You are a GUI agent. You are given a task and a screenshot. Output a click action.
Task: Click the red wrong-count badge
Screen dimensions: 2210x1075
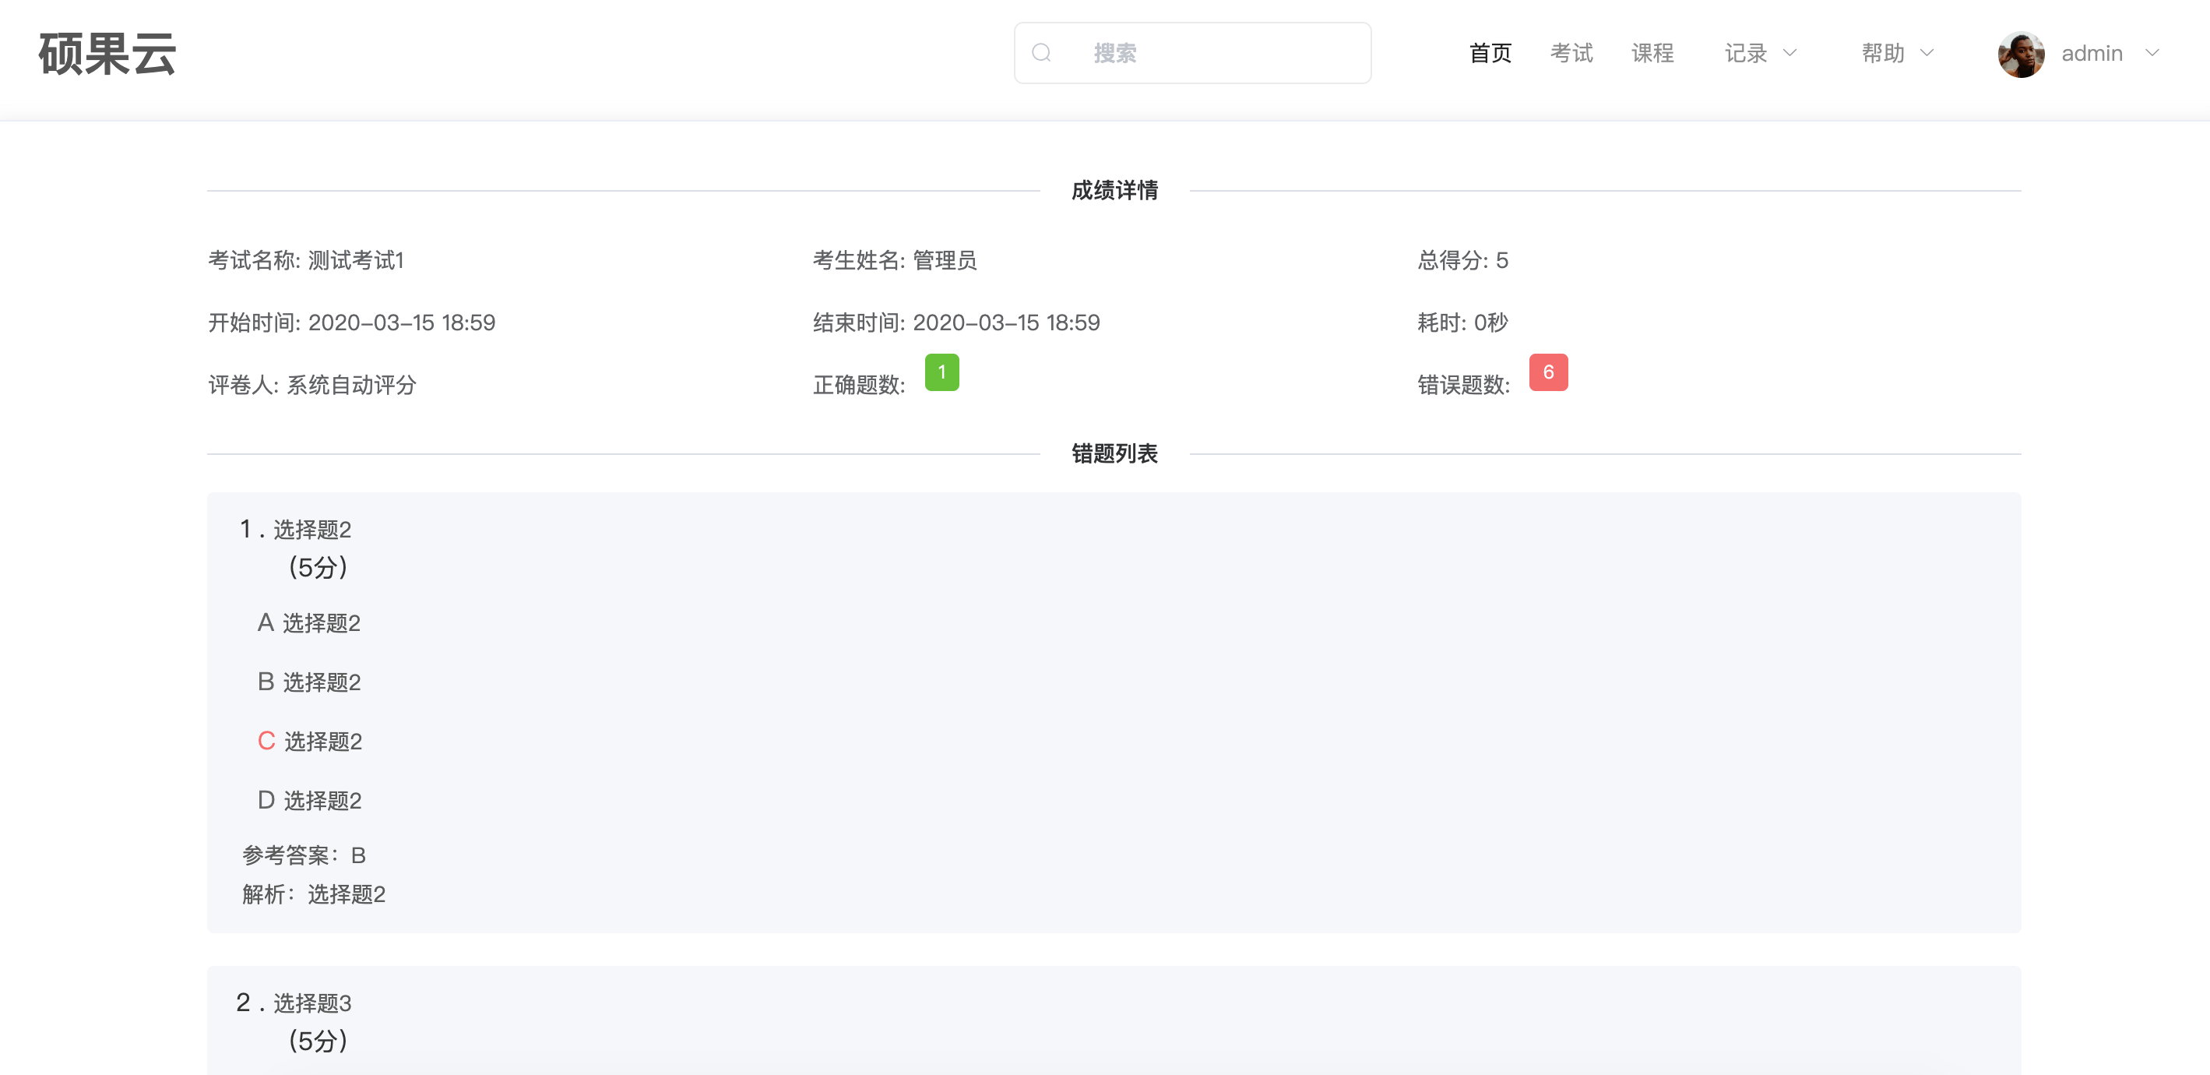pyautogui.click(x=1547, y=372)
